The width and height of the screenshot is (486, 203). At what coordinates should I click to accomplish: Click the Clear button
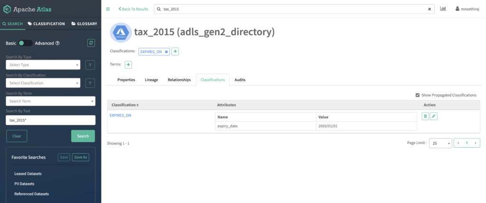(17, 136)
